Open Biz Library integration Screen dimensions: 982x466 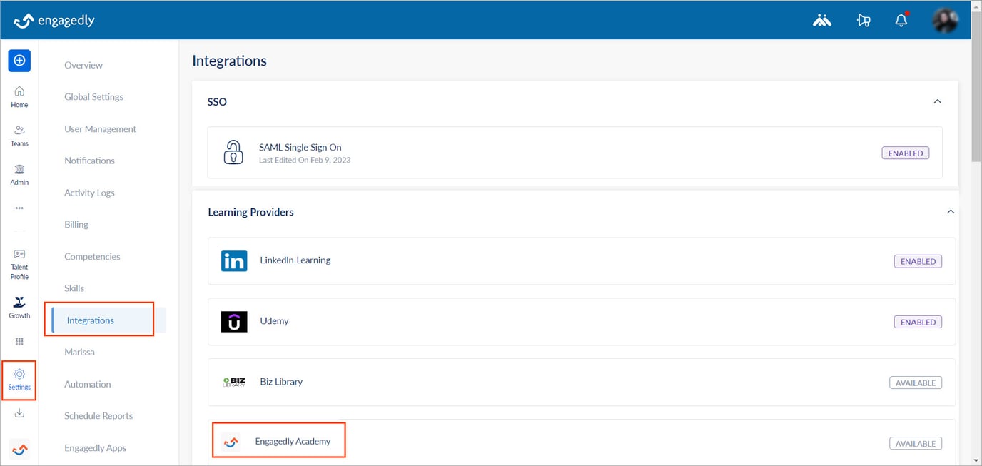click(582, 383)
